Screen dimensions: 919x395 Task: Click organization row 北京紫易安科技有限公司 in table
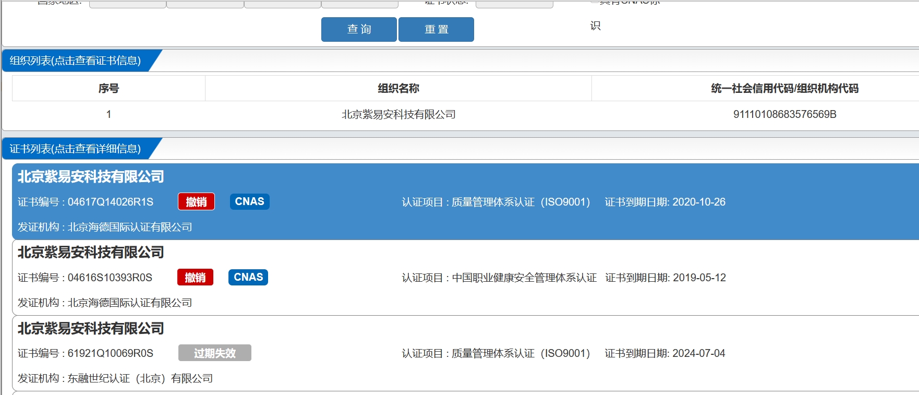[x=398, y=114]
